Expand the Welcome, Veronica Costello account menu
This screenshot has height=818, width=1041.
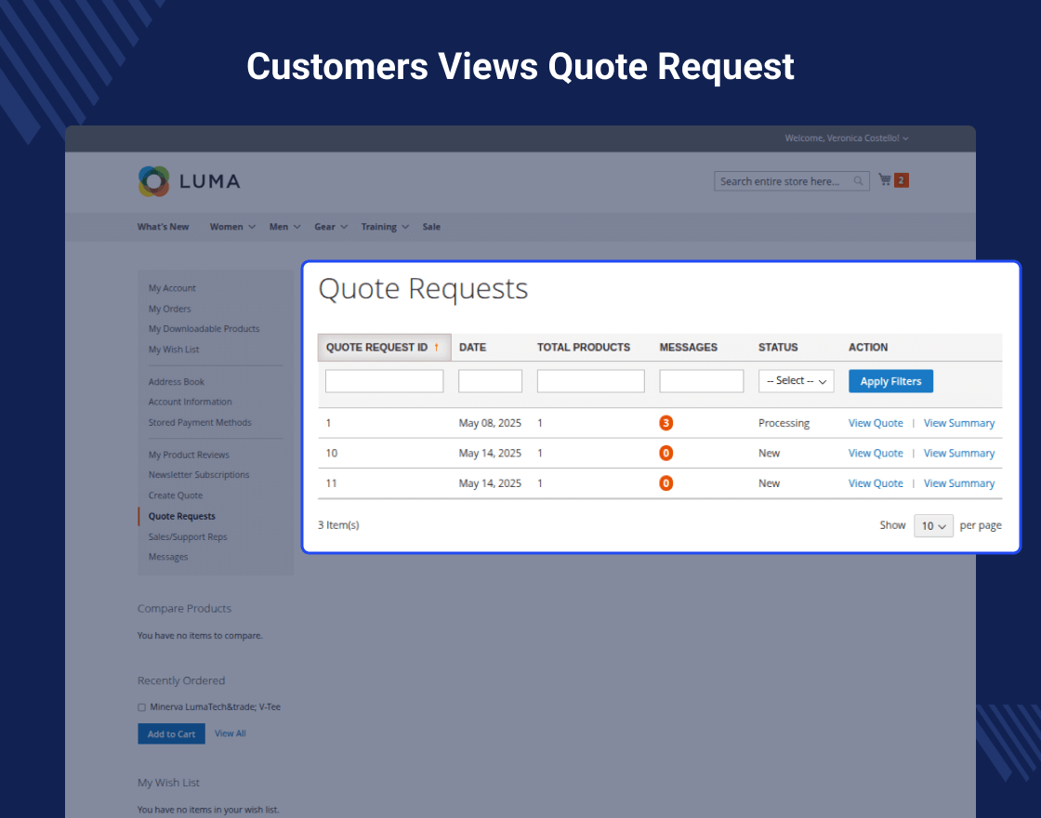coord(847,139)
